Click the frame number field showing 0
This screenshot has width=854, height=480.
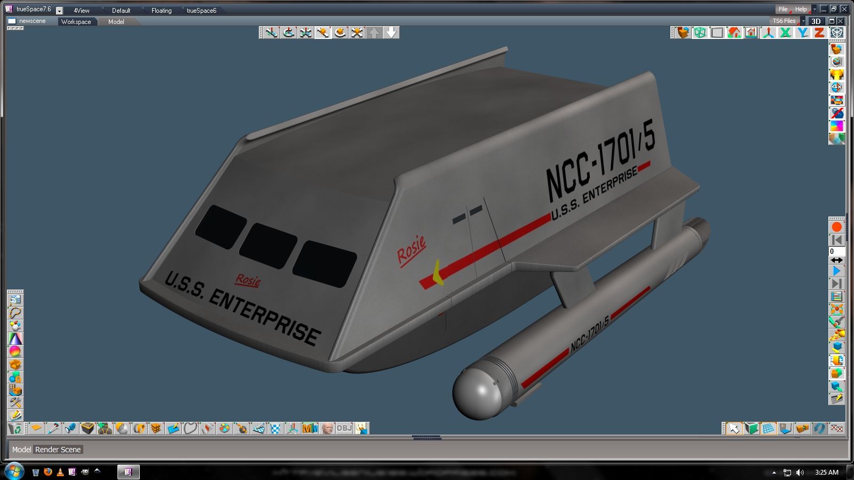point(836,251)
